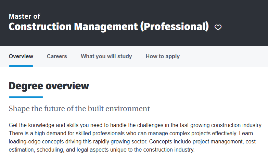The width and height of the screenshot is (268, 156).
Task: Click blue underline beneath Degree overview heading
Action: [26, 97]
